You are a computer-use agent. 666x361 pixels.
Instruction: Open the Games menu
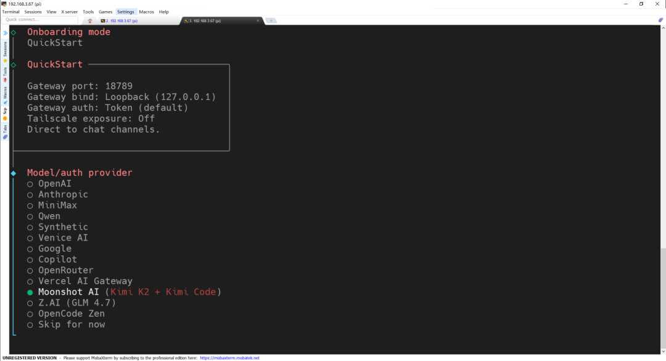pyautogui.click(x=105, y=12)
